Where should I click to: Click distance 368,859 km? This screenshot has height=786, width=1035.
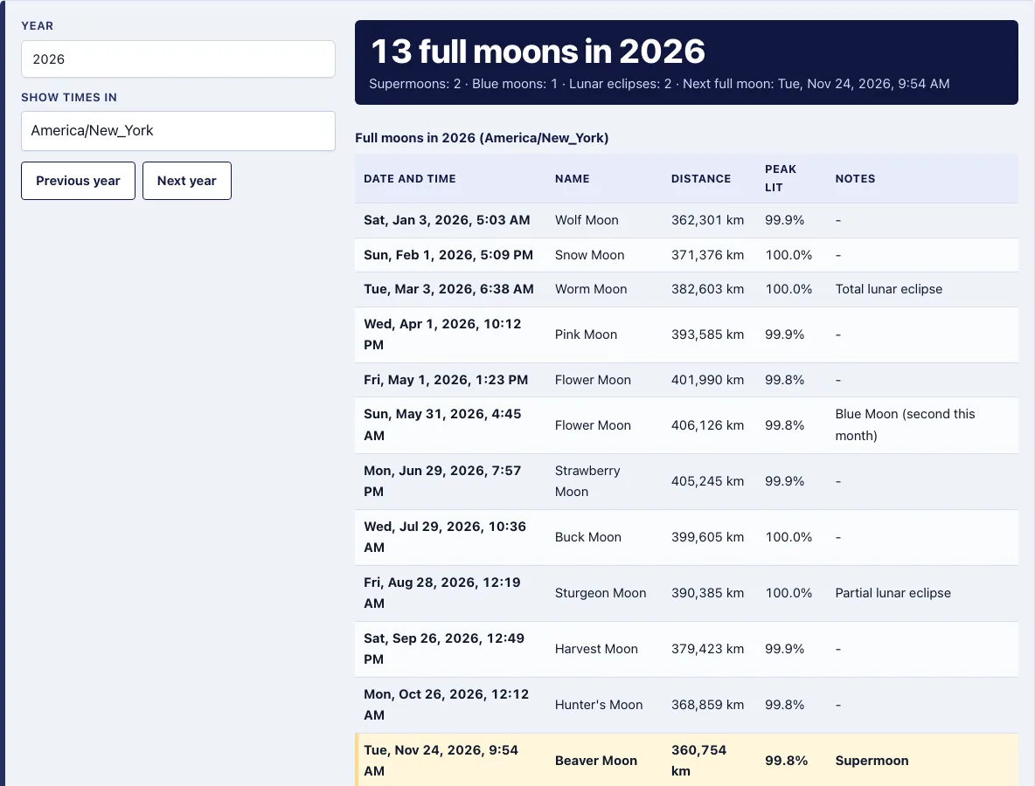(707, 705)
